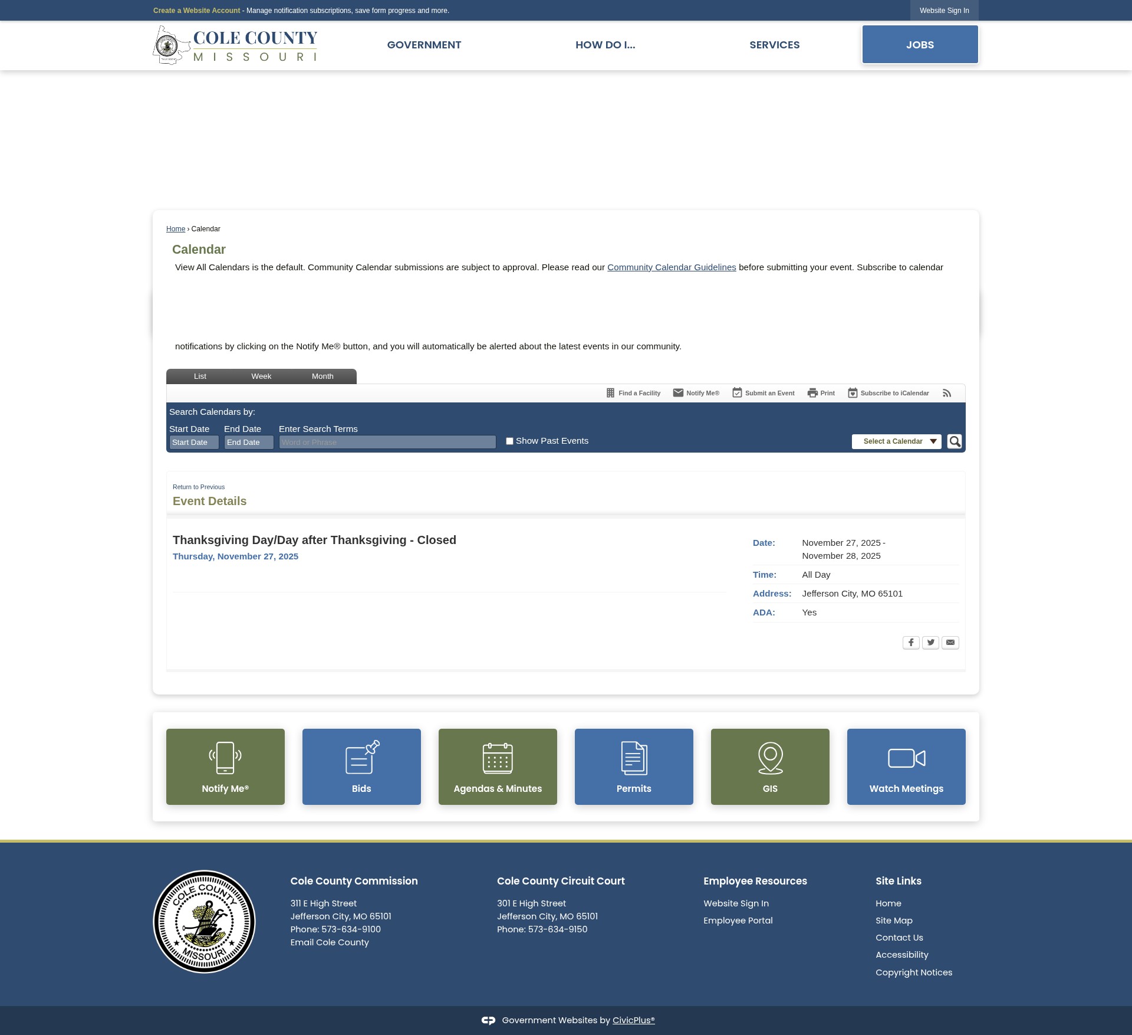Switch to the List view tab

[x=200, y=376]
